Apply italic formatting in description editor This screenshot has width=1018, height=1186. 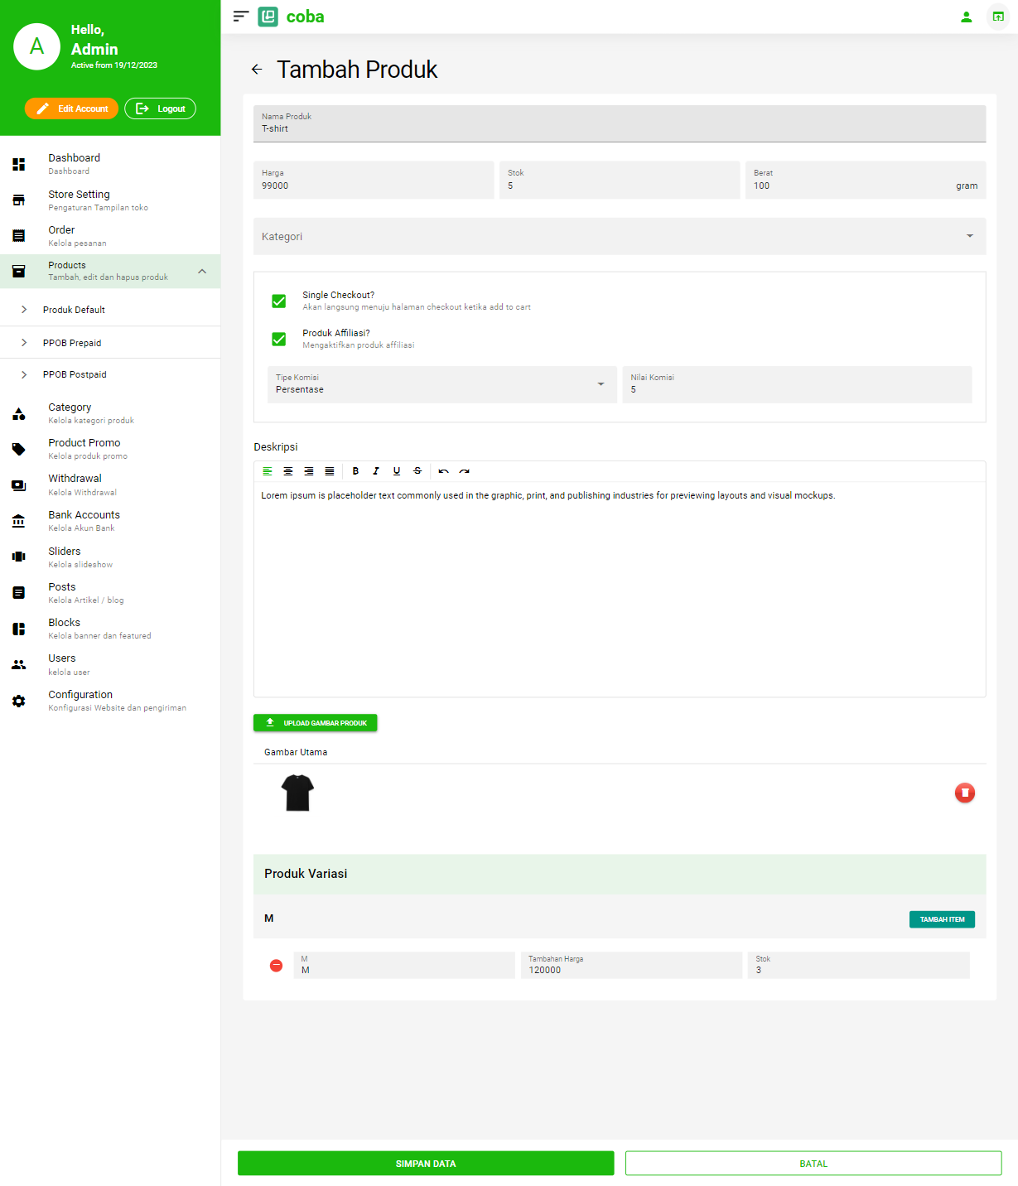(x=376, y=471)
